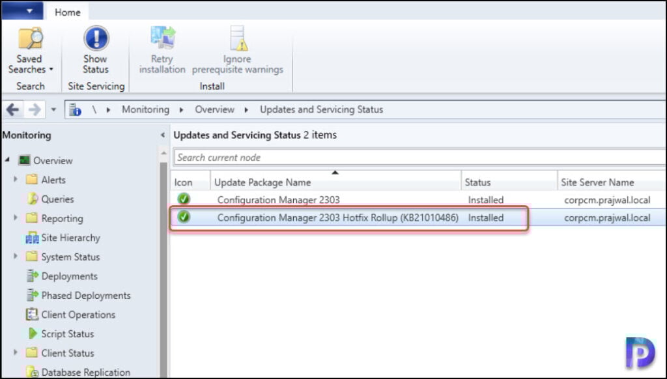
Task: Sort by Site Server Name column
Action: tap(612, 182)
